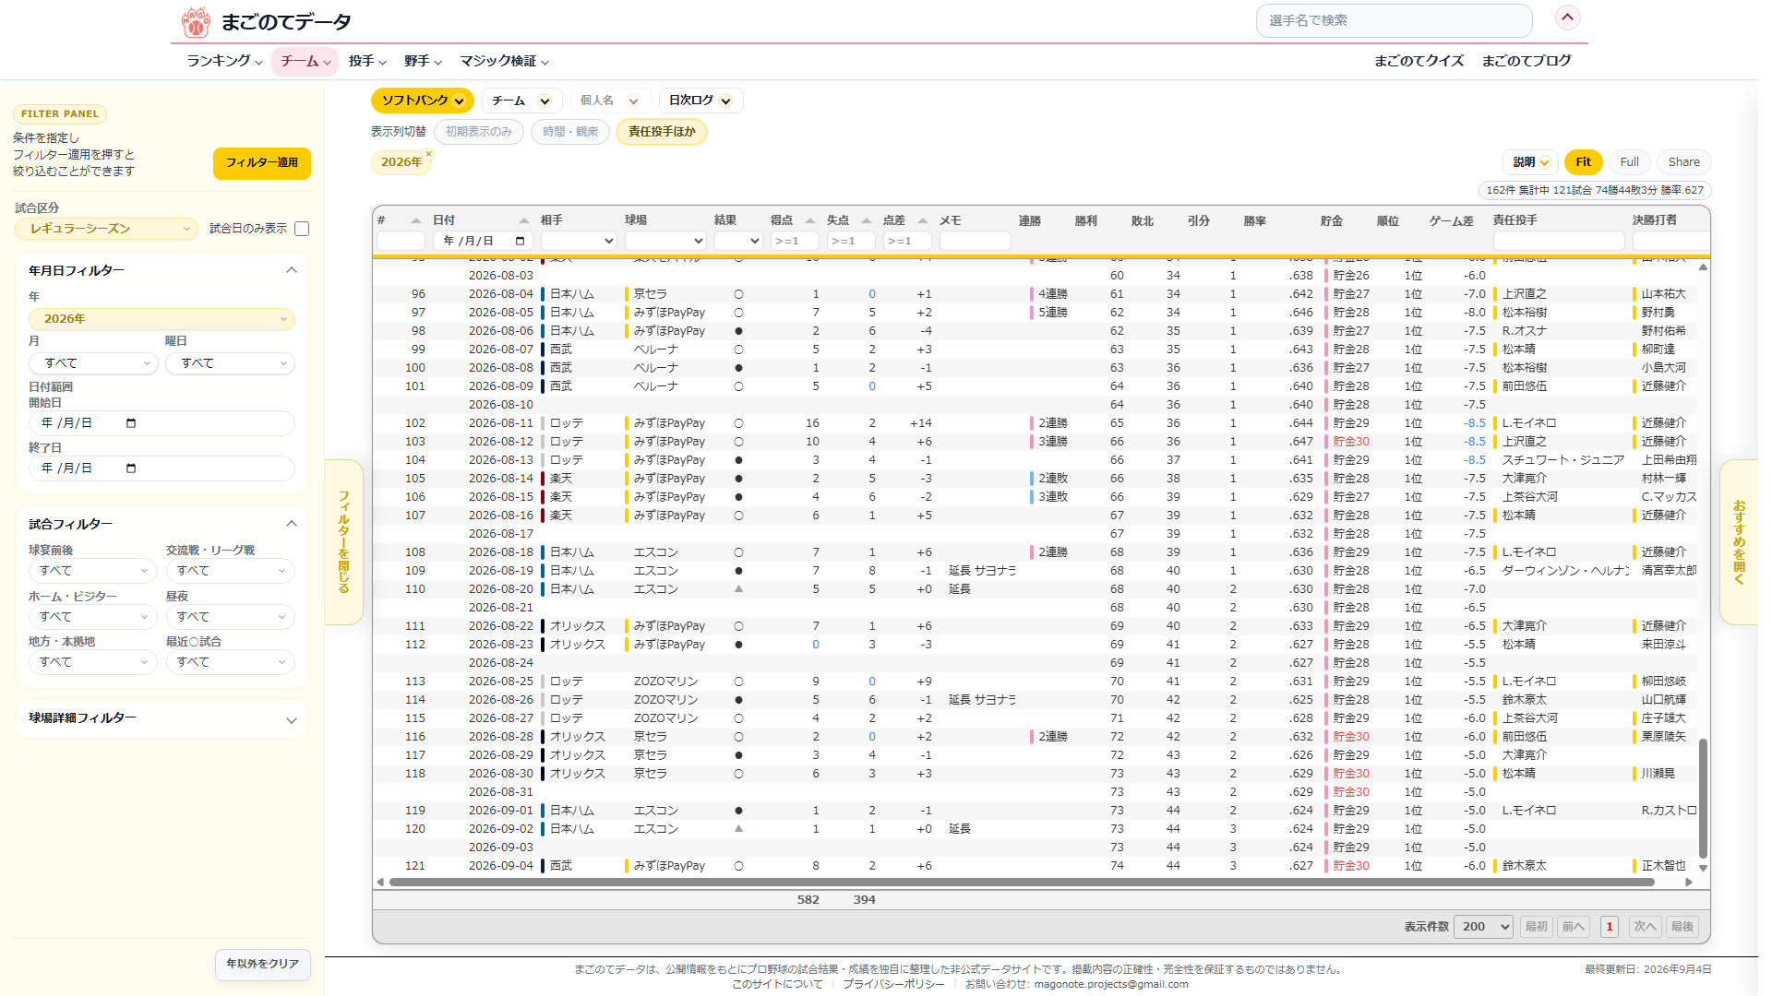Expand the 球場詳細フィルター section
This screenshot has width=1772, height=996.
(x=291, y=720)
